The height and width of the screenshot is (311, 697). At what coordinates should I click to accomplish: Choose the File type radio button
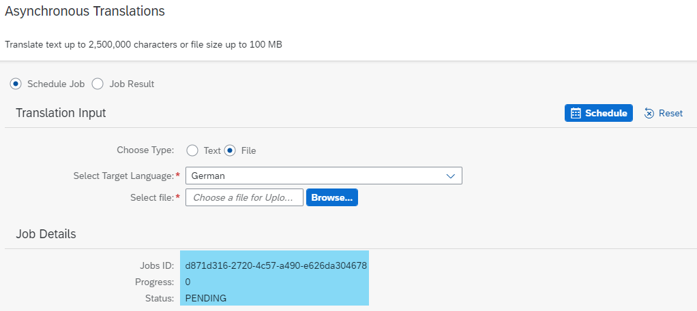coord(230,151)
